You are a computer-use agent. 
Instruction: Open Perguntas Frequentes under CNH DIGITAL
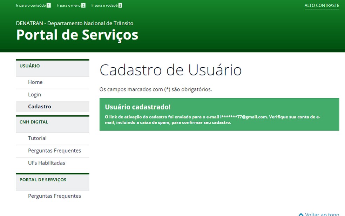click(54, 150)
